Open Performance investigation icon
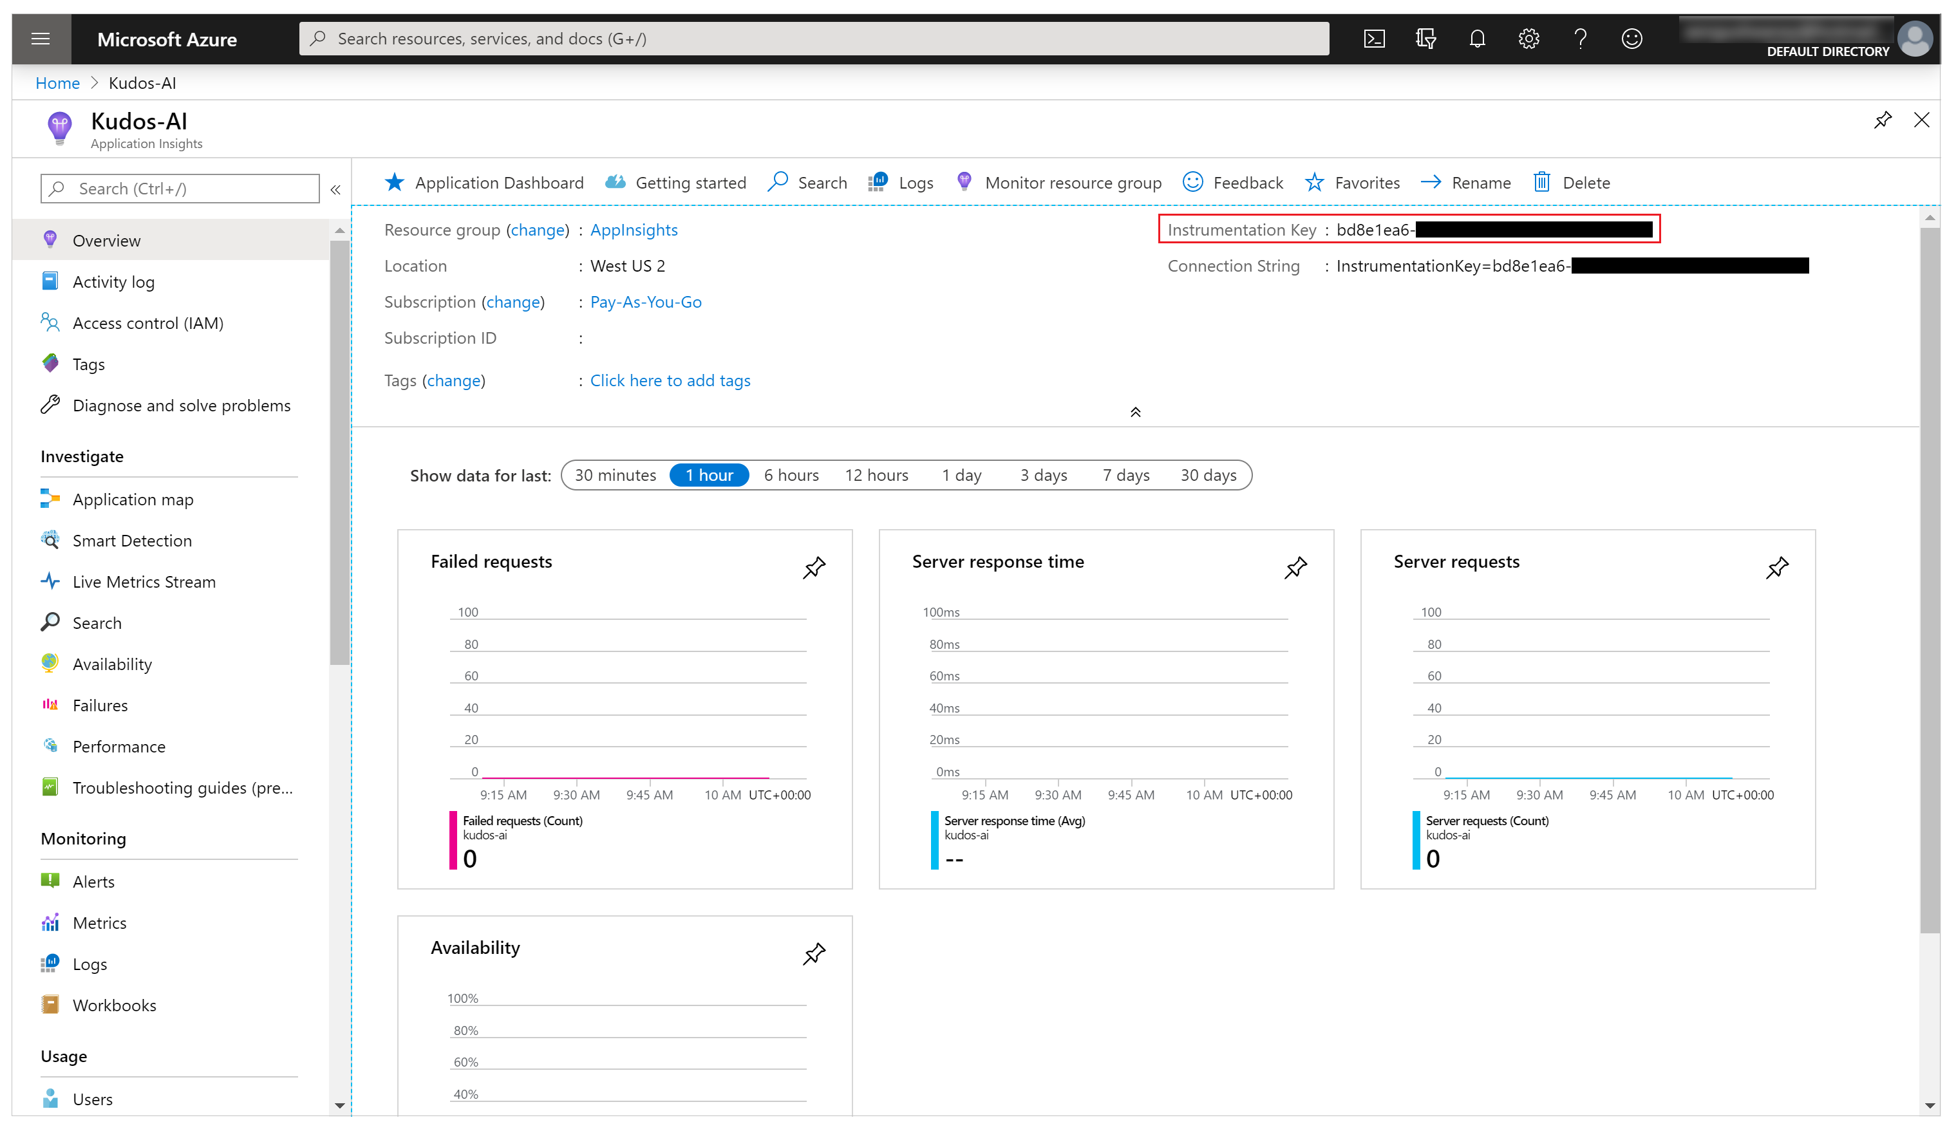 48,746
